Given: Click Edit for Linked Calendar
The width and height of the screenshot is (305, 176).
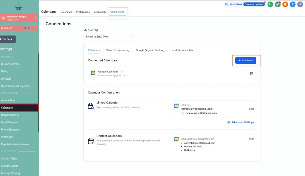Looking at the screenshot, I should click(251, 109).
